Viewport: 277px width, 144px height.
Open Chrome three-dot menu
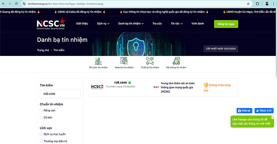coord(274,4)
